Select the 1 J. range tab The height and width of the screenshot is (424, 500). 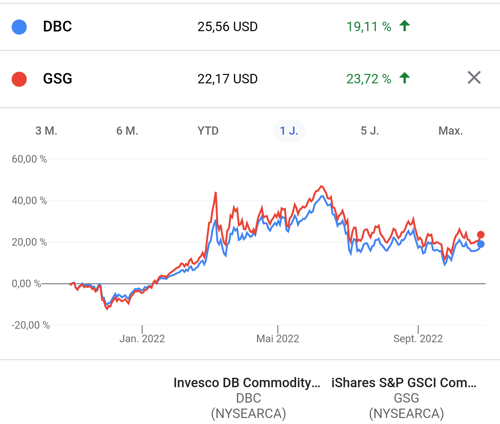click(x=289, y=131)
